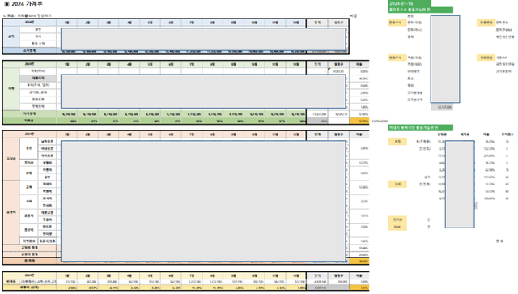Click the 4월 header in the yellow bottom table
518x294 pixels.
click(x=129, y=275)
